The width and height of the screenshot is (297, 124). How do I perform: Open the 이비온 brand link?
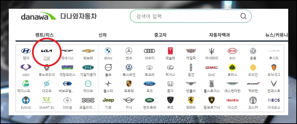coord(67,107)
